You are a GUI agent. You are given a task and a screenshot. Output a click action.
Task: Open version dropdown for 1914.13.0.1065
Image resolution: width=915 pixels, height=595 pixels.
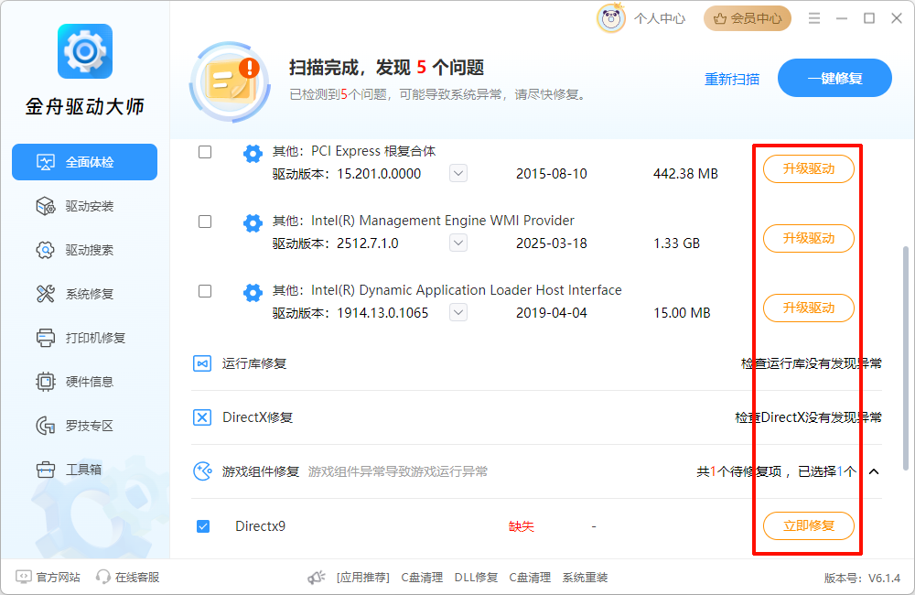pyautogui.click(x=458, y=312)
